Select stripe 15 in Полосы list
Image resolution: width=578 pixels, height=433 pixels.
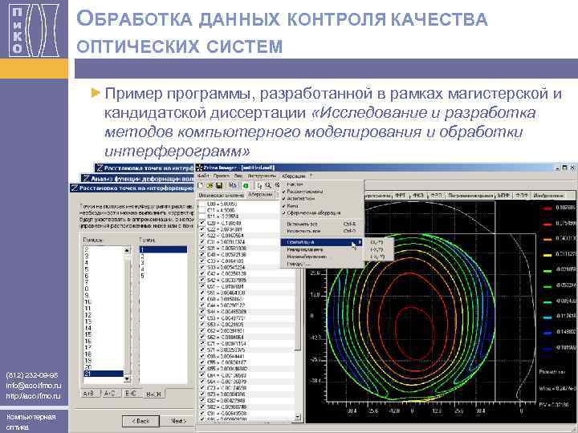tap(104, 334)
